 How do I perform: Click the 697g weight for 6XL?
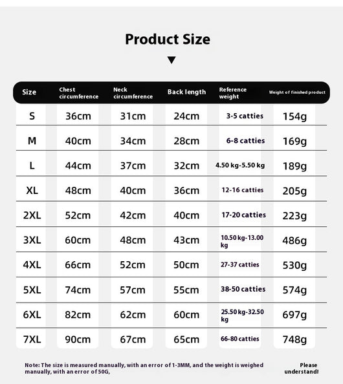(294, 315)
